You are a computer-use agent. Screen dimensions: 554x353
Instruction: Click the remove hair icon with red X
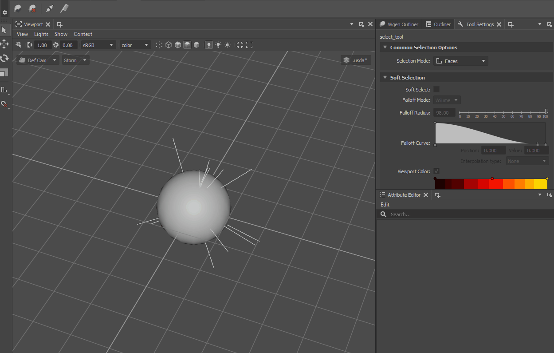coord(32,8)
